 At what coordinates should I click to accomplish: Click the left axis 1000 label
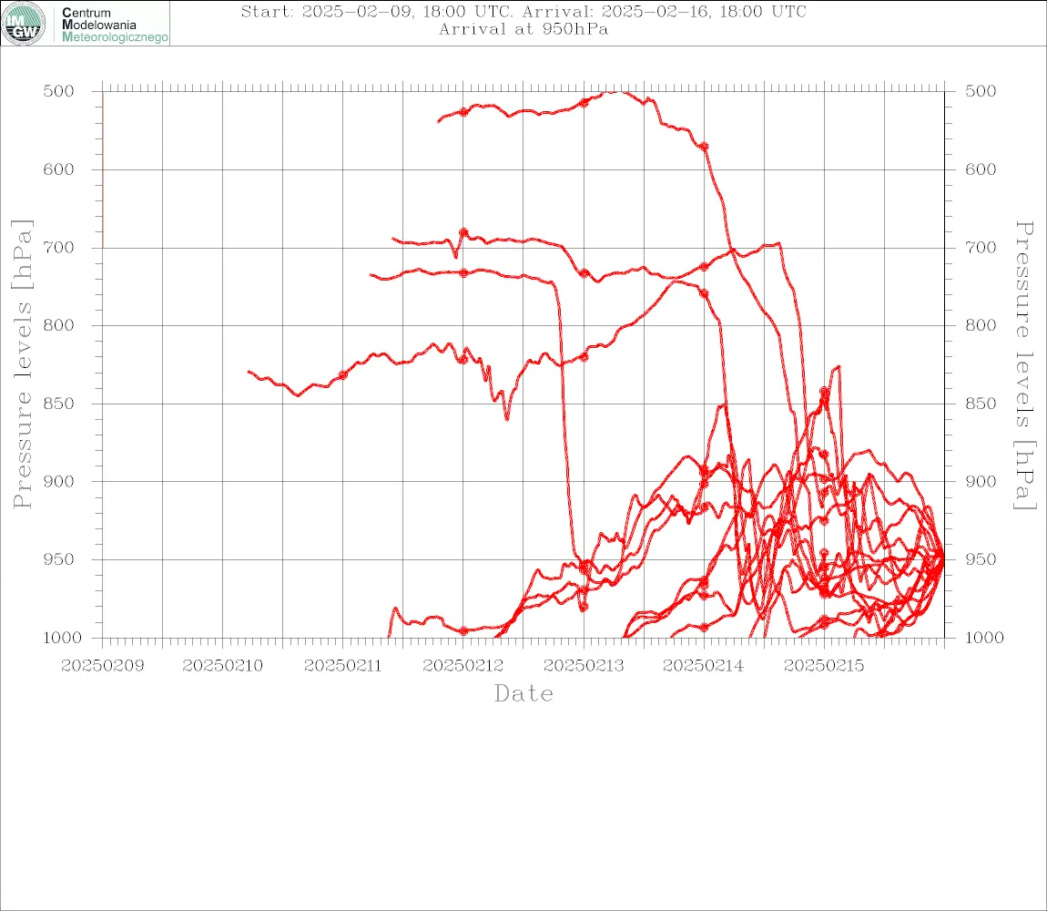point(62,638)
